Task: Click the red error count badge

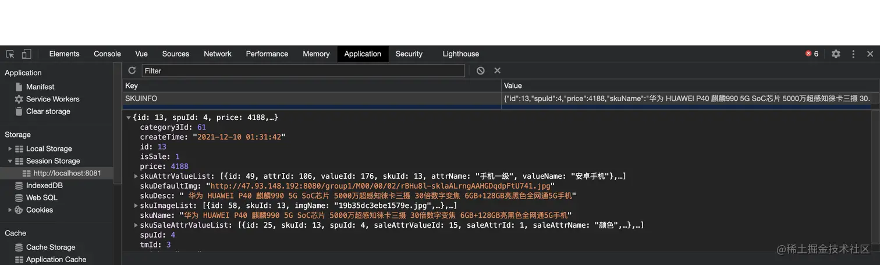Action: [812, 54]
